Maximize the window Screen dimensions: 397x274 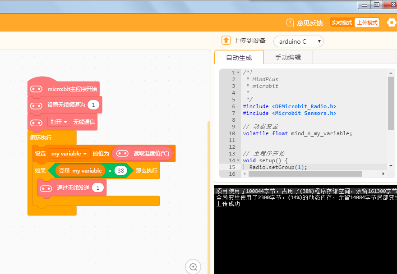click(377, 5)
